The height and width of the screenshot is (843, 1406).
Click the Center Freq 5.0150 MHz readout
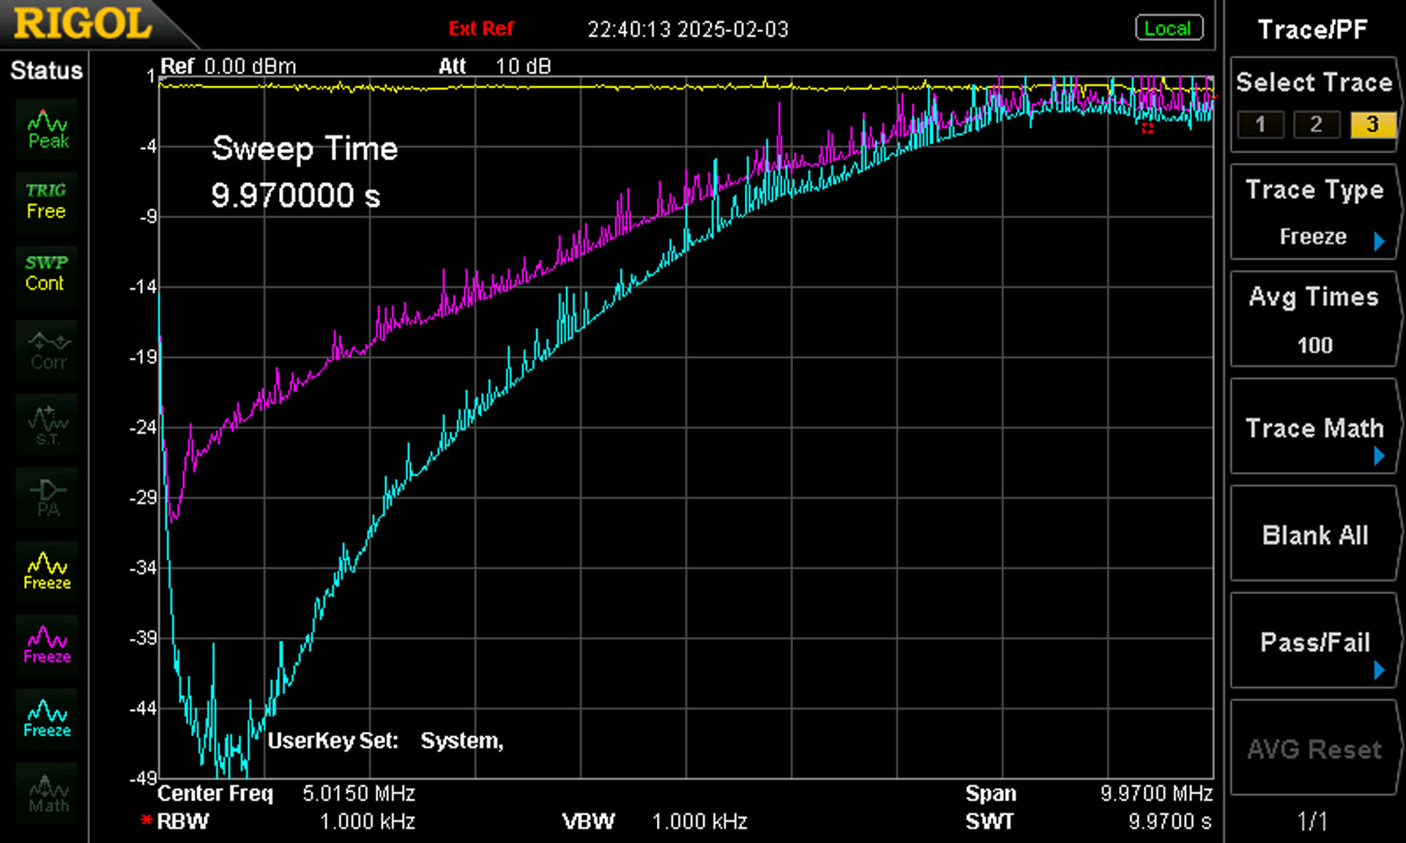pos(286,793)
